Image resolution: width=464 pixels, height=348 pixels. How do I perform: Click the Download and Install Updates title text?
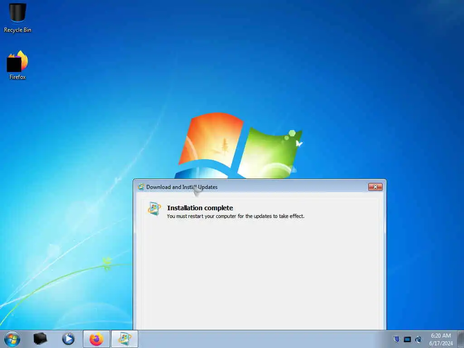(x=182, y=187)
